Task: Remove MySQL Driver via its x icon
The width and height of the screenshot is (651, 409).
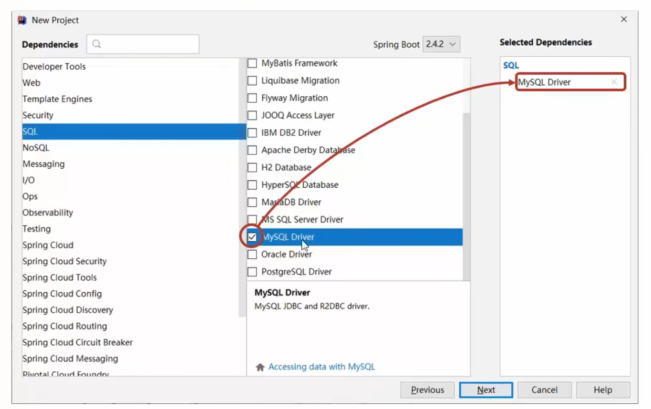Action: pyautogui.click(x=614, y=82)
